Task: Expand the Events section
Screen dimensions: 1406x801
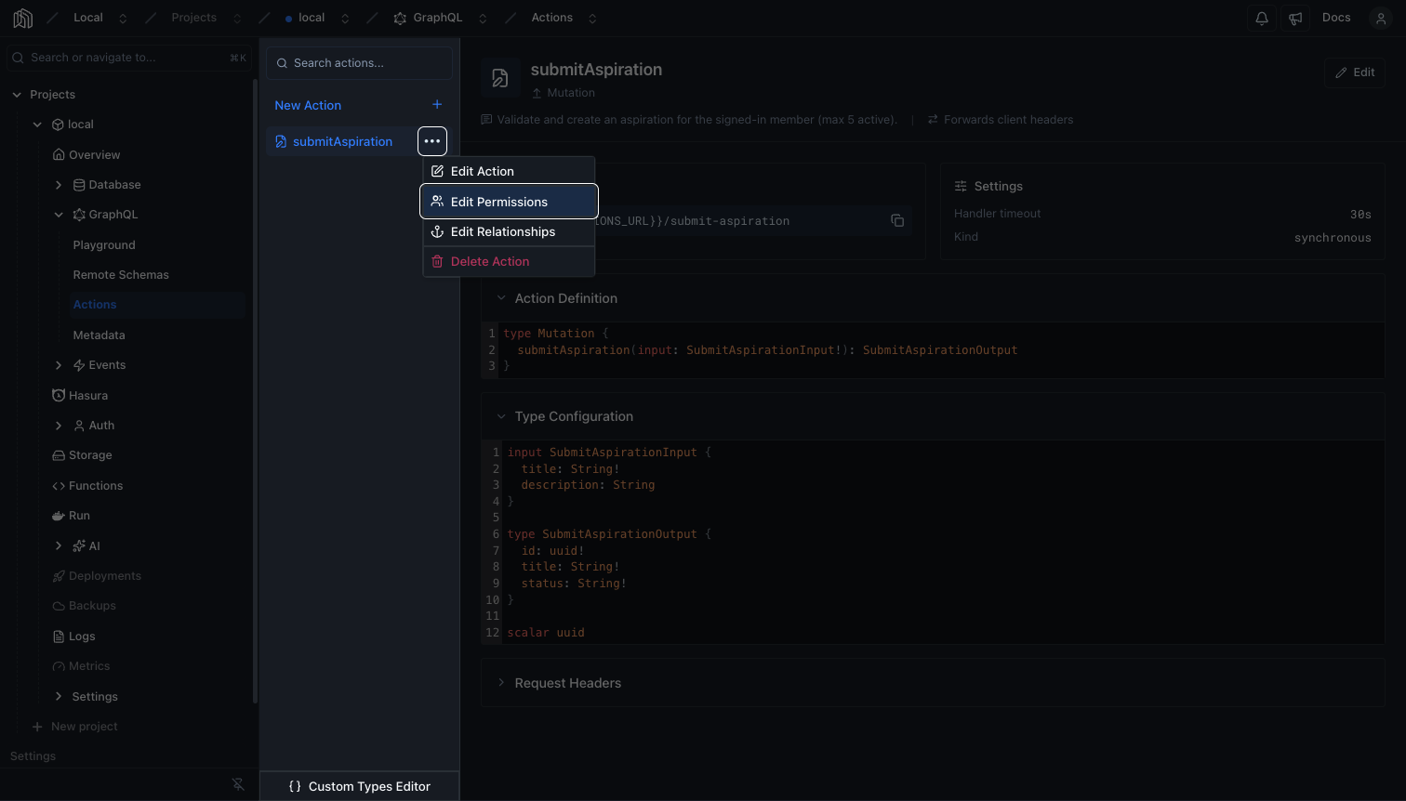Action: tap(59, 365)
